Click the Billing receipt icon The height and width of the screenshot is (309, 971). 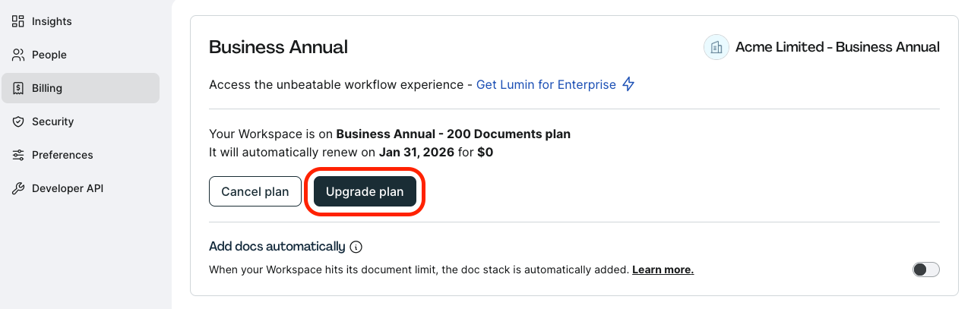(18, 88)
